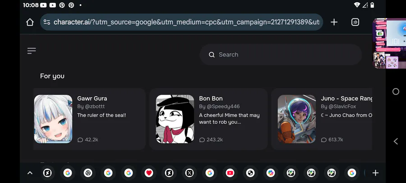Open a new tab with top plus icon

tap(334, 22)
